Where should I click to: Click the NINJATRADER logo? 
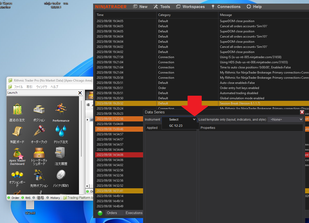111,7
